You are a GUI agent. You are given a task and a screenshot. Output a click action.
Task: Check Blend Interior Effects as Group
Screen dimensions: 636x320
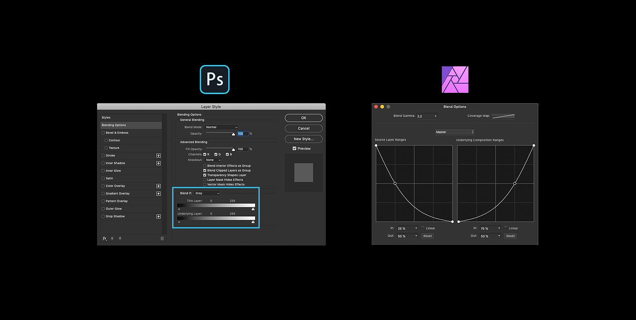(x=205, y=166)
